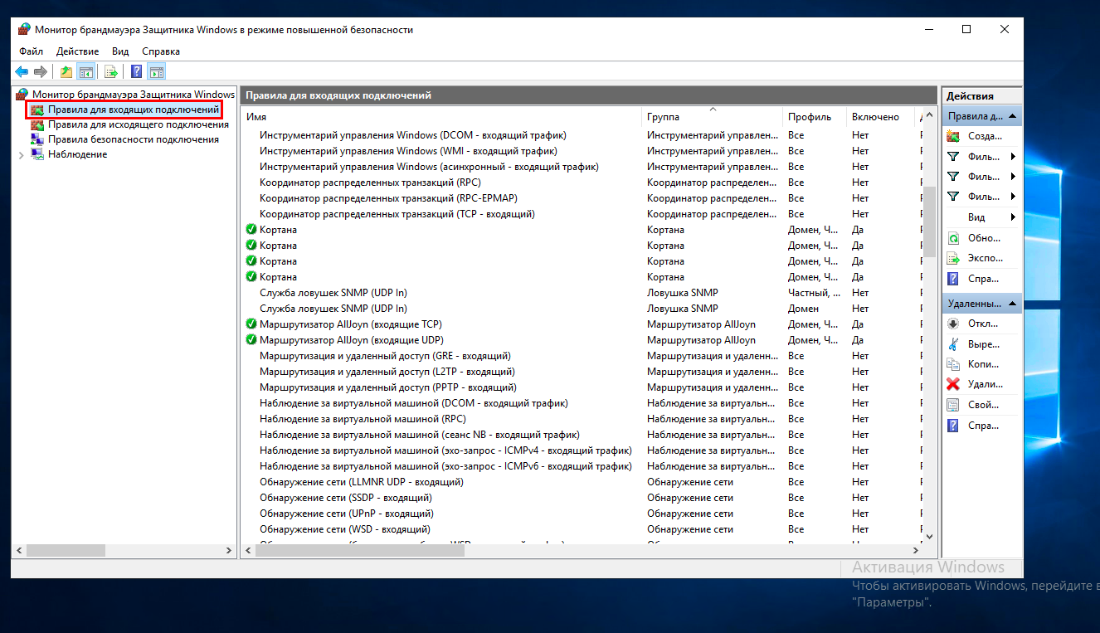Sort rules by the Имя column header

[441, 117]
